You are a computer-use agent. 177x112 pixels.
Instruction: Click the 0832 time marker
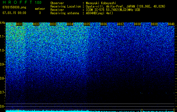(36, 24)
